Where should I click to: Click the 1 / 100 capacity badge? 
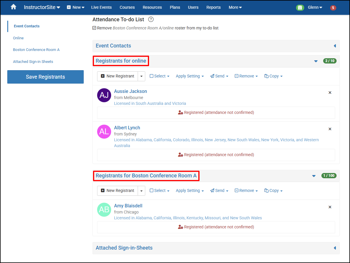click(329, 176)
